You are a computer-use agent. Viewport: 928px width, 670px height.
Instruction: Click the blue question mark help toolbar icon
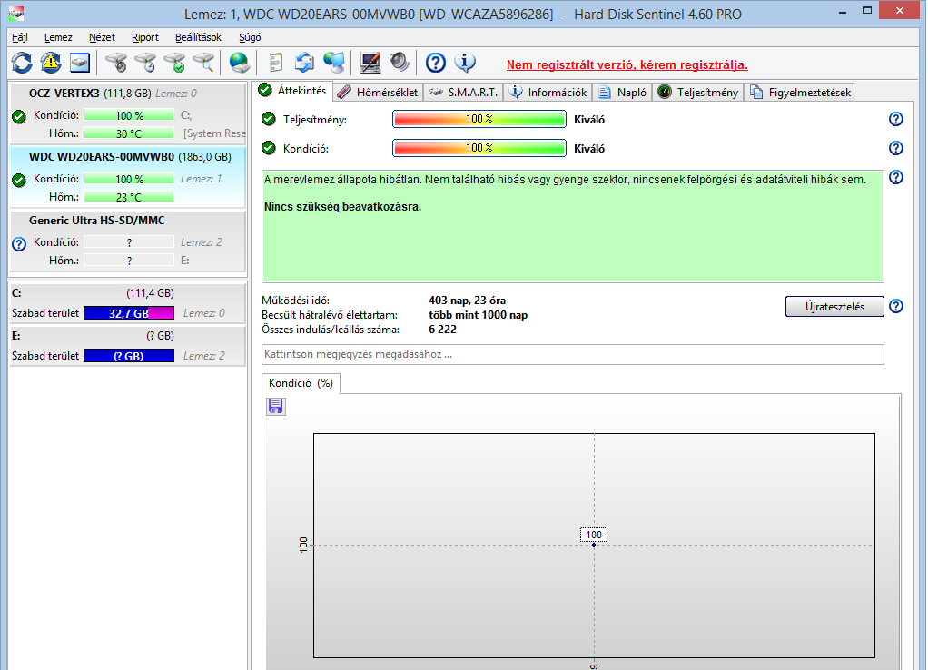pyautogui.click(x=436, y=62)
